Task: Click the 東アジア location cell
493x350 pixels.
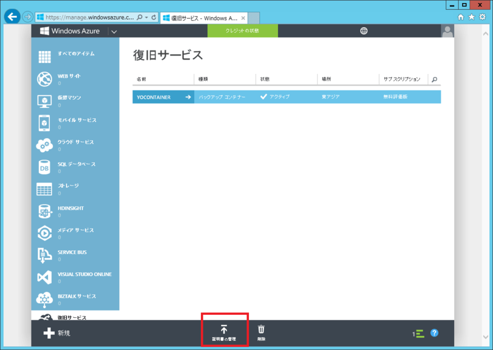Action: click(348, 97)
